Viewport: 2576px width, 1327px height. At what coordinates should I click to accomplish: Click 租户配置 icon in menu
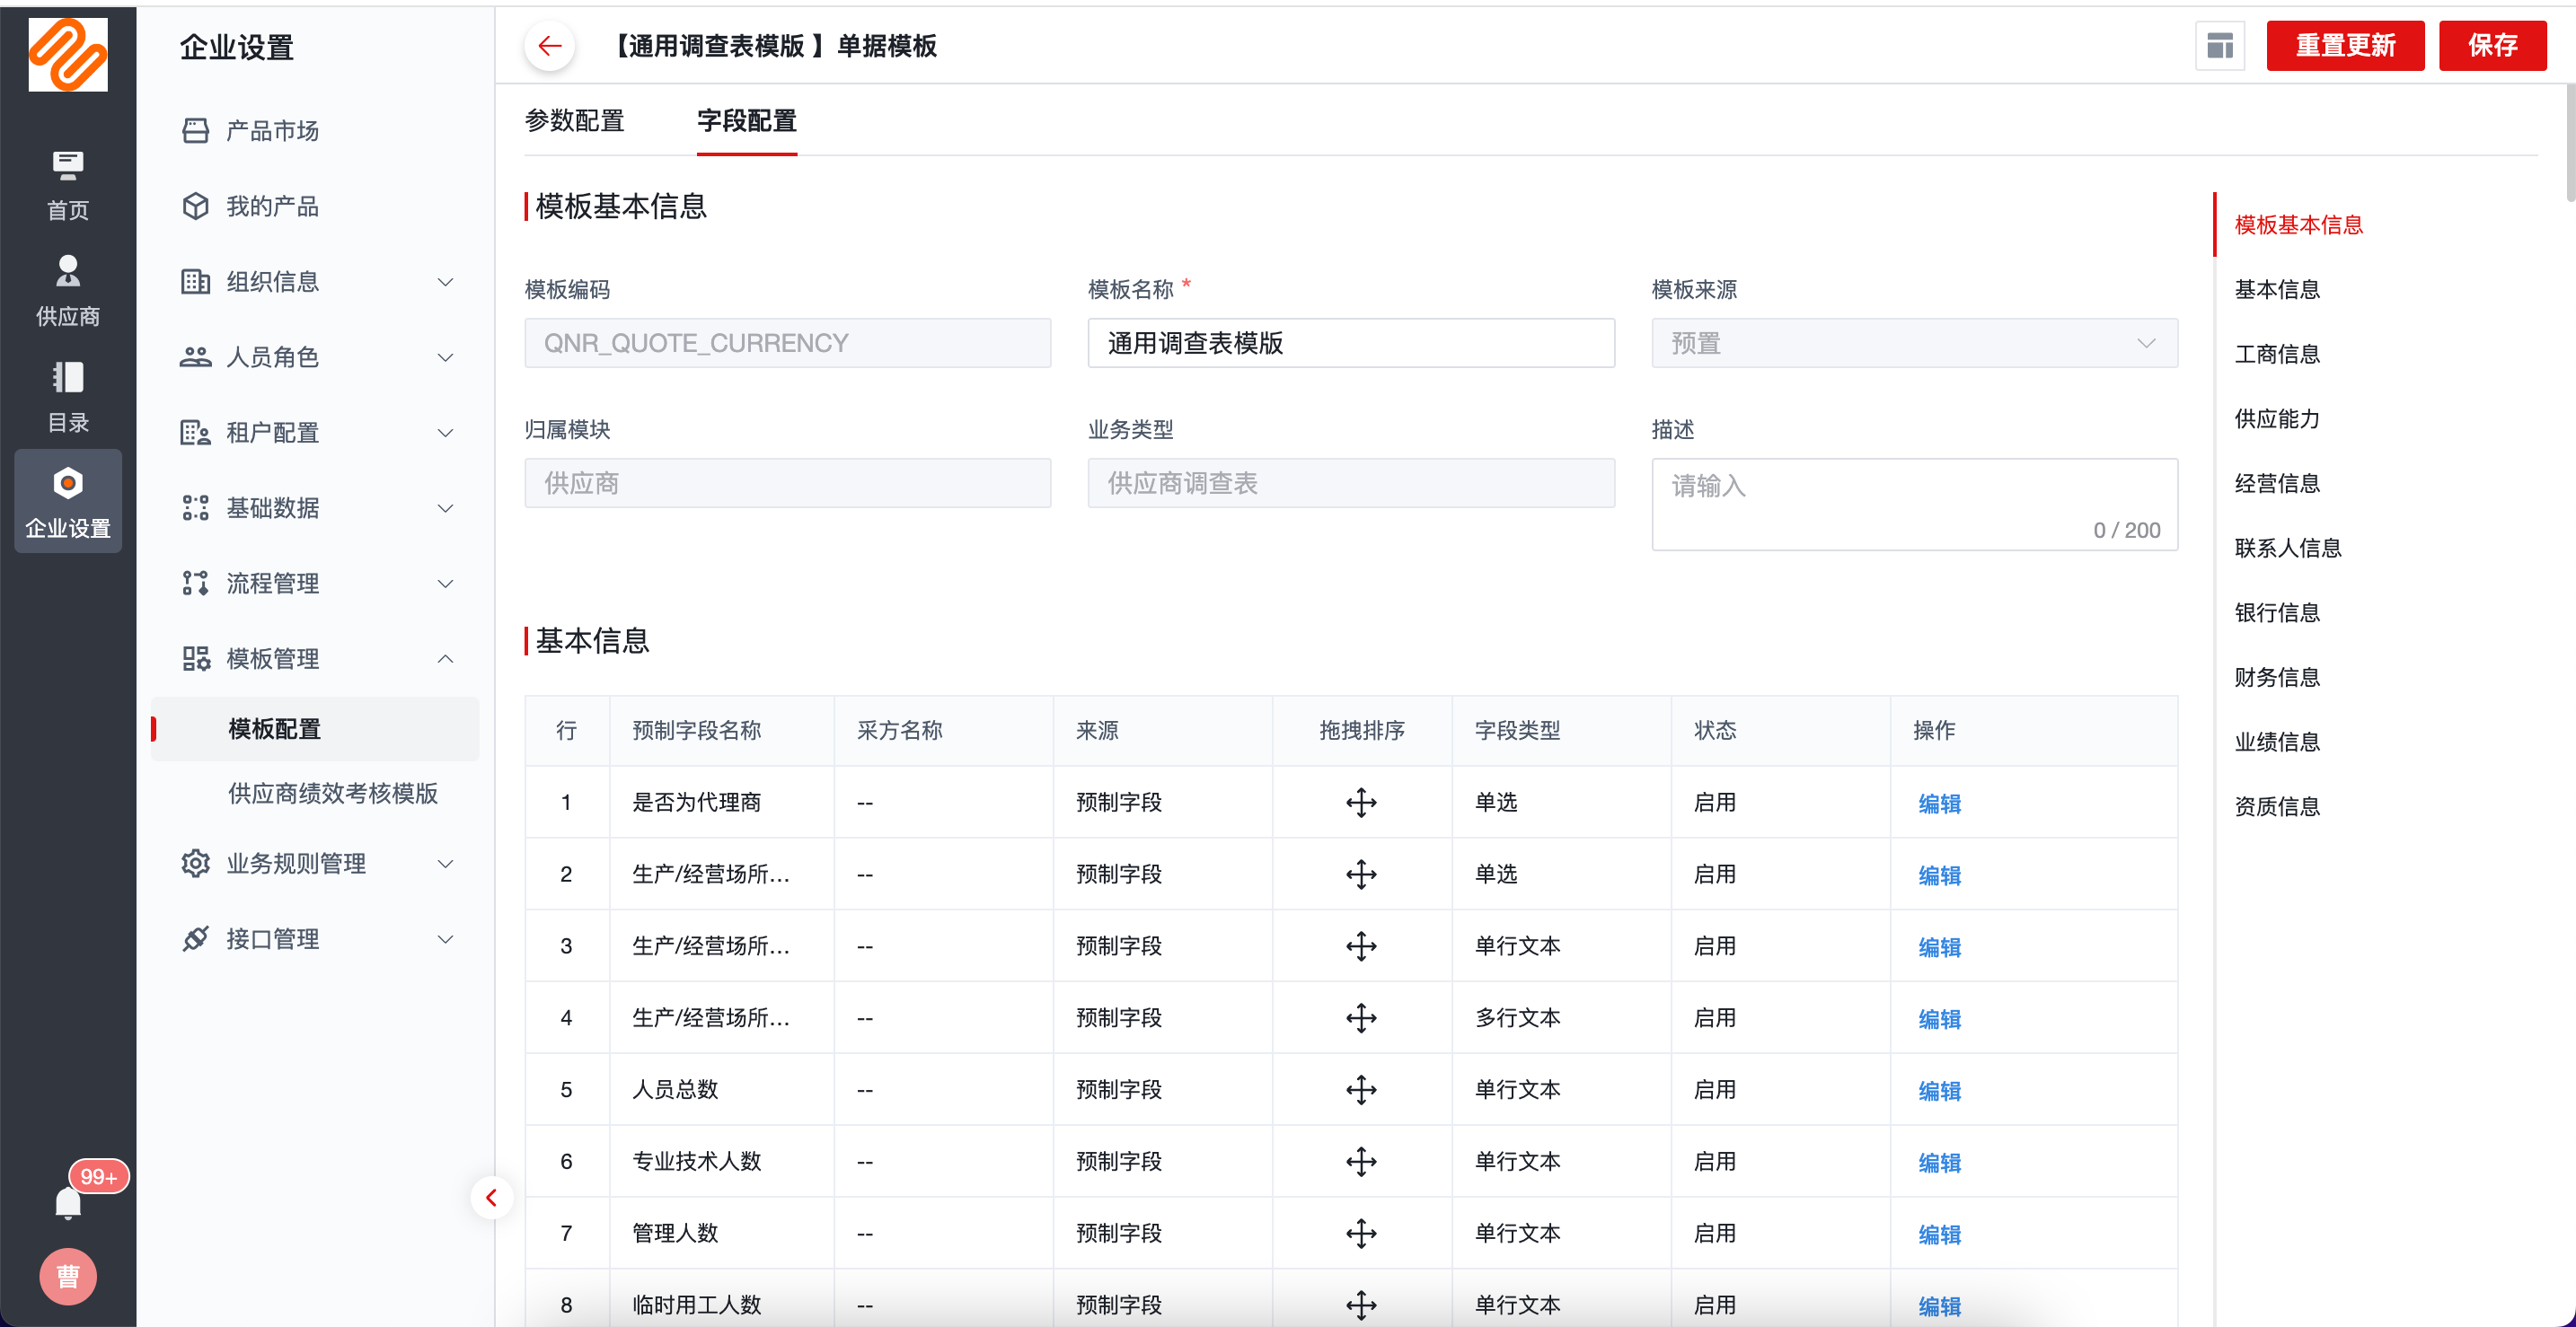coord(196,433)
